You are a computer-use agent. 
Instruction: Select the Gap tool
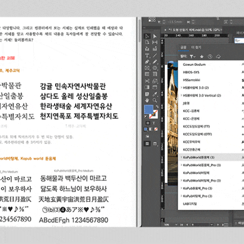click(x=155, y=42)
